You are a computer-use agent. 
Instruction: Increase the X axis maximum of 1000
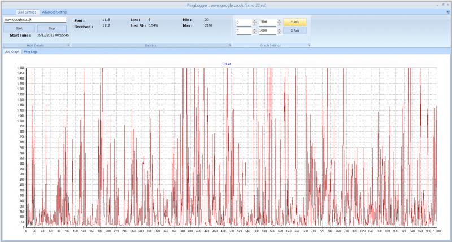[279, 30]
